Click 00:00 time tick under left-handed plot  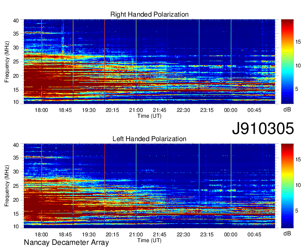[x=231, y=235]
